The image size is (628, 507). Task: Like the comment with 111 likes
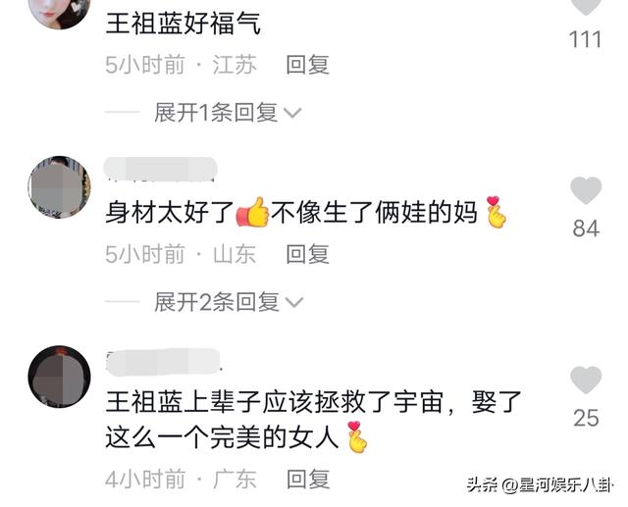(x=586, y=7)
